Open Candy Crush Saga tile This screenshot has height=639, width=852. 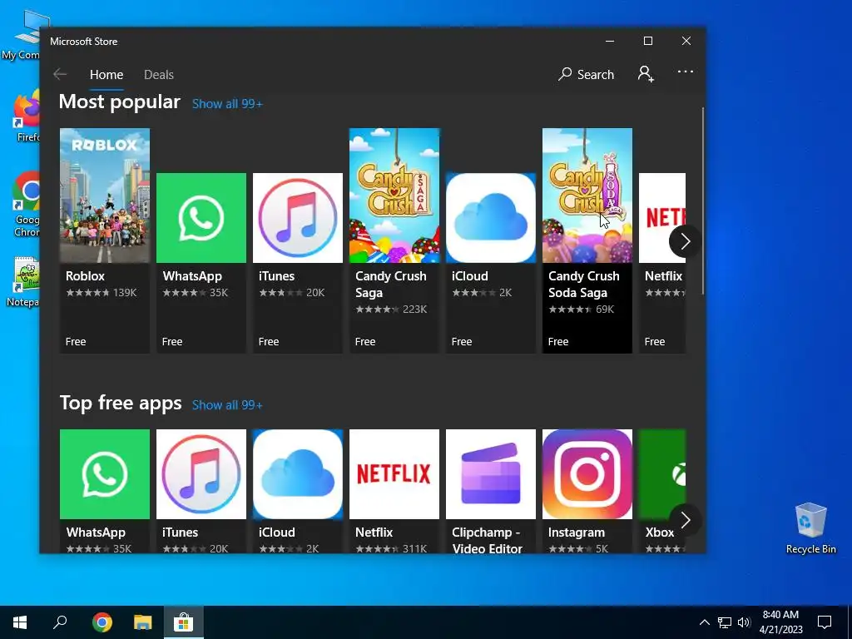tap(394, 240)
